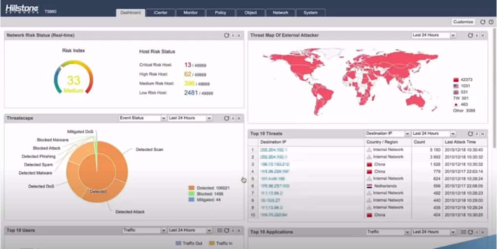The height and width of the screenshot is (249, 497).
Task: Refresh the Threat Map panel
Action: (470, 36)
